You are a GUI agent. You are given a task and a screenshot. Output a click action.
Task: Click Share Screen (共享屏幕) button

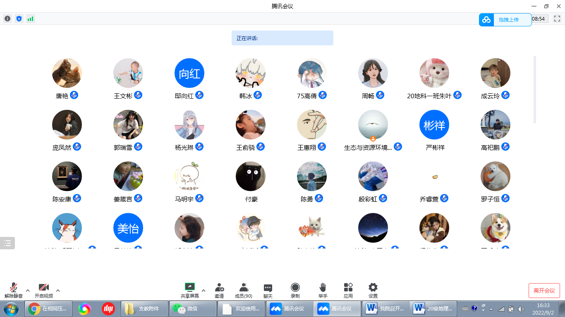(x=189, y=290)
